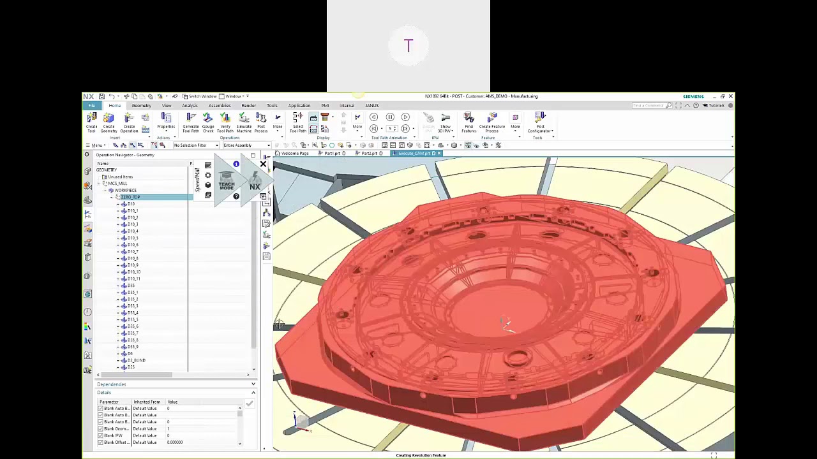
Task: Open the Menu dropdown
Action: pos(96,145)
